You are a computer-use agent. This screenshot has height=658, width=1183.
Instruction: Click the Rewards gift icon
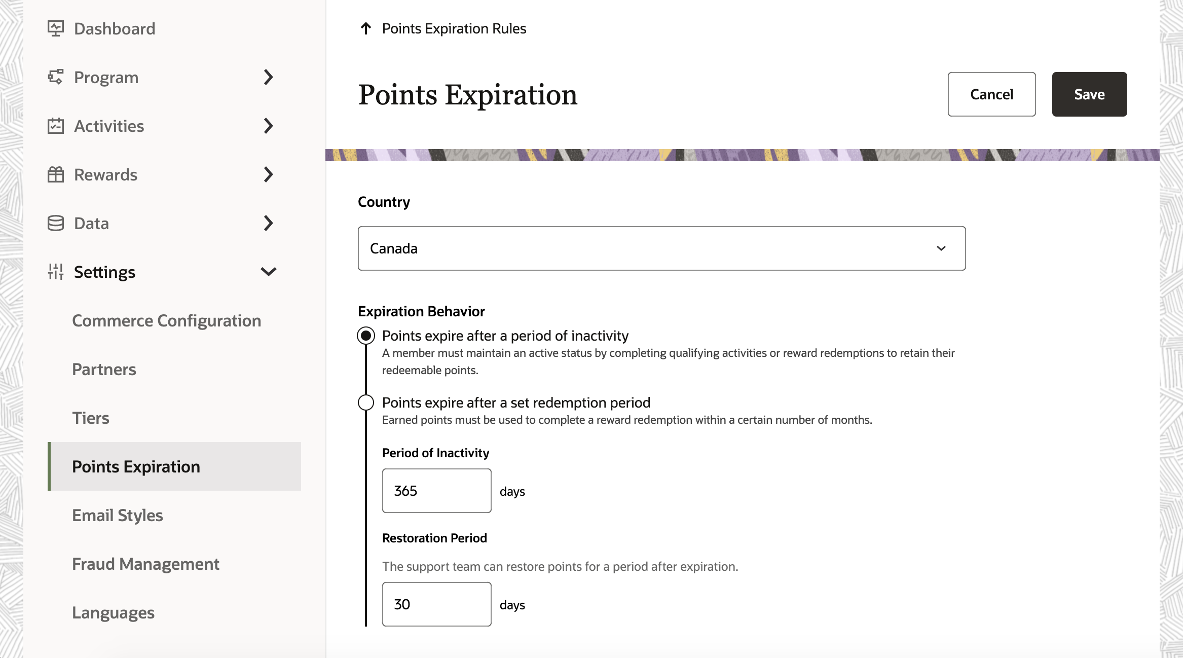coord(56,174)
